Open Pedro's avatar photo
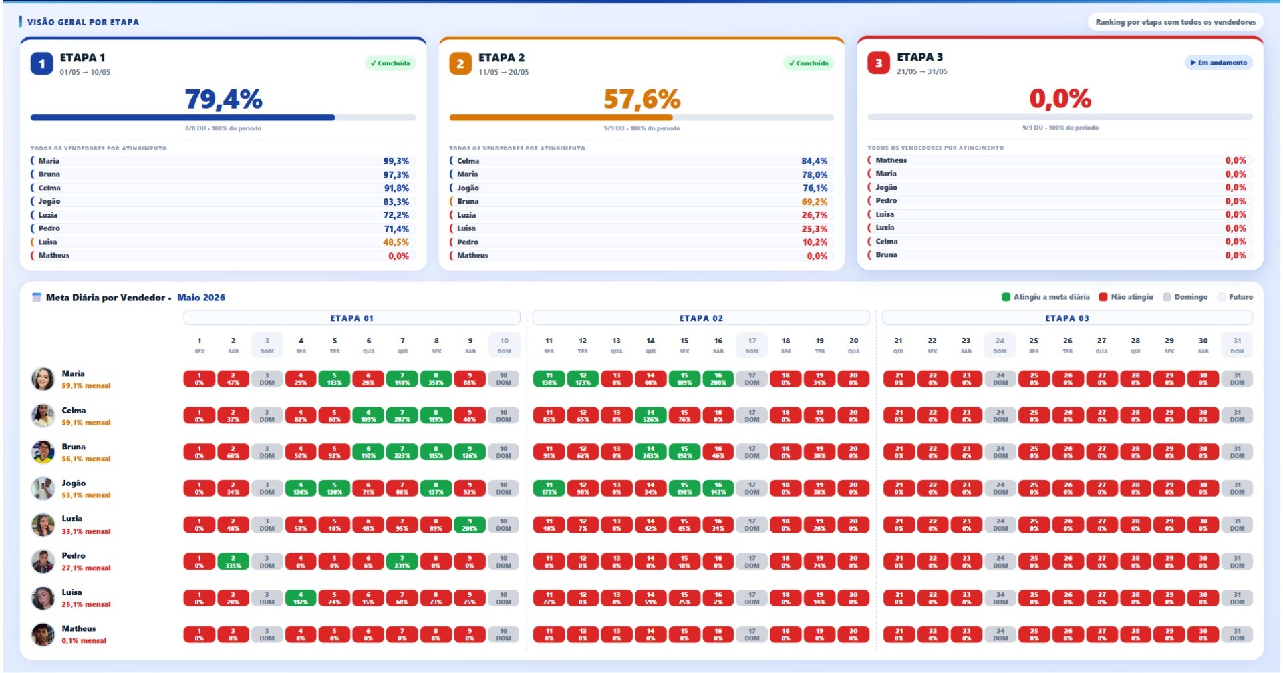This screenshot has height=673, width=1283. click(43, 562)
